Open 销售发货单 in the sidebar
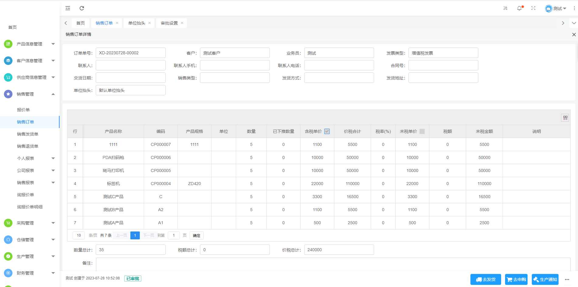 click(28, 134)
